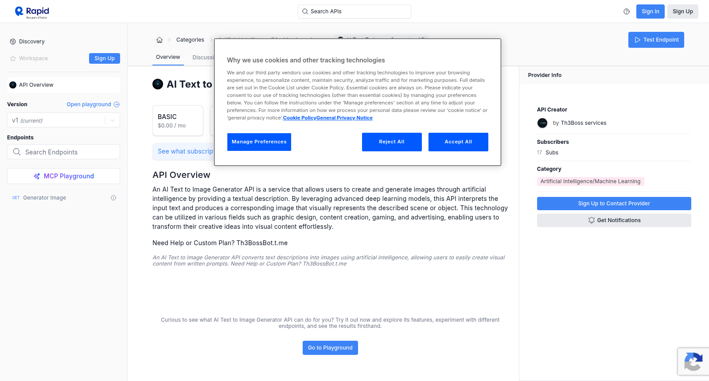Open the General Privacy Notice link
Screen dimensions: 709x381
(x=344, y=118)
